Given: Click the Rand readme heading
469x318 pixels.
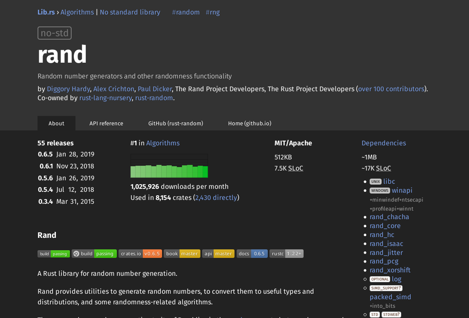Looking at the screenshot, I should pos(46,235).
